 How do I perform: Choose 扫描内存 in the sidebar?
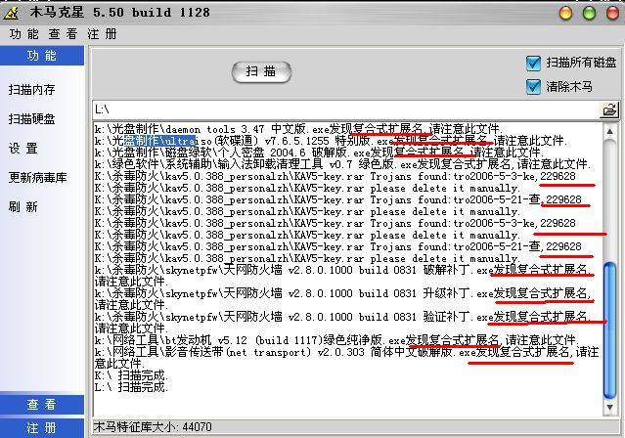[32, 90]
